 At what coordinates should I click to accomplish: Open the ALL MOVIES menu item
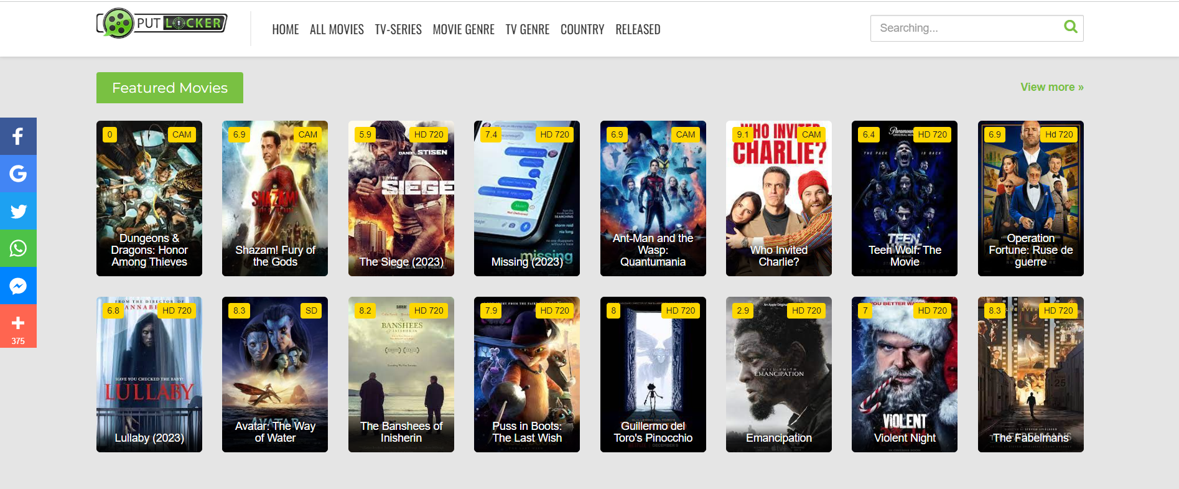[337, 29]
